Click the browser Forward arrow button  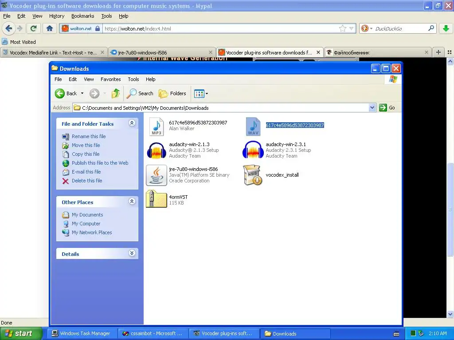20,28
